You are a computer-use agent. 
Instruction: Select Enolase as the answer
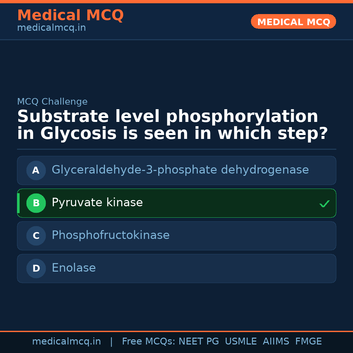[74, 268]
